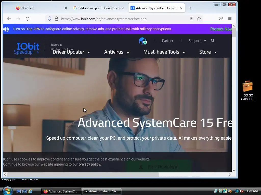Screen dimensions: 261x195
Task: Open the Partner link
Action: pos(168,41)
